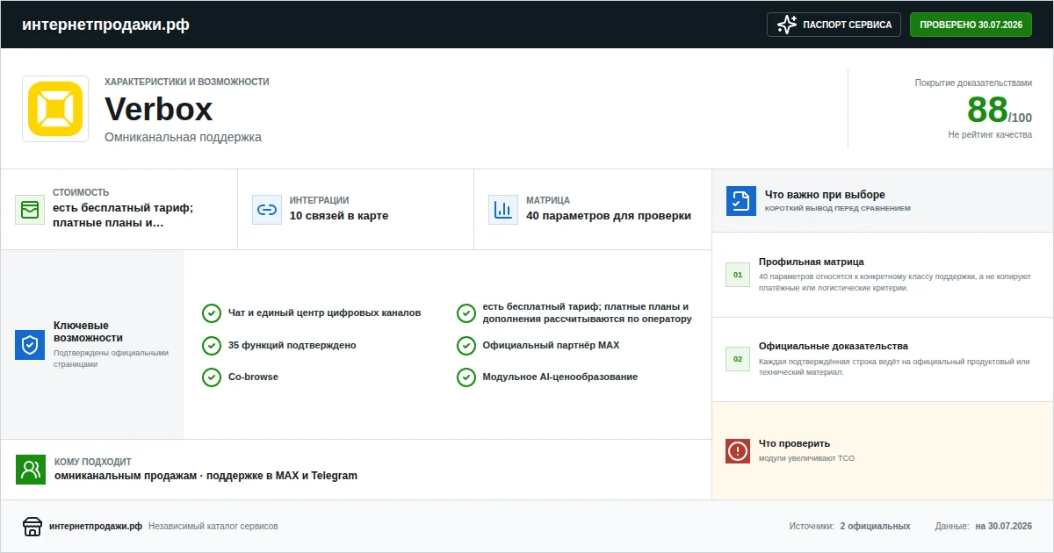The image size is (1054, 553).
Task: Click the Стоимость free tariff summary text
Action: 123,215
